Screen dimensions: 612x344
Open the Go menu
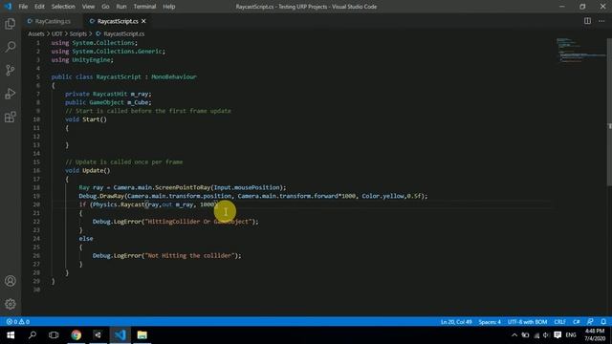click(x=105, y=7)
